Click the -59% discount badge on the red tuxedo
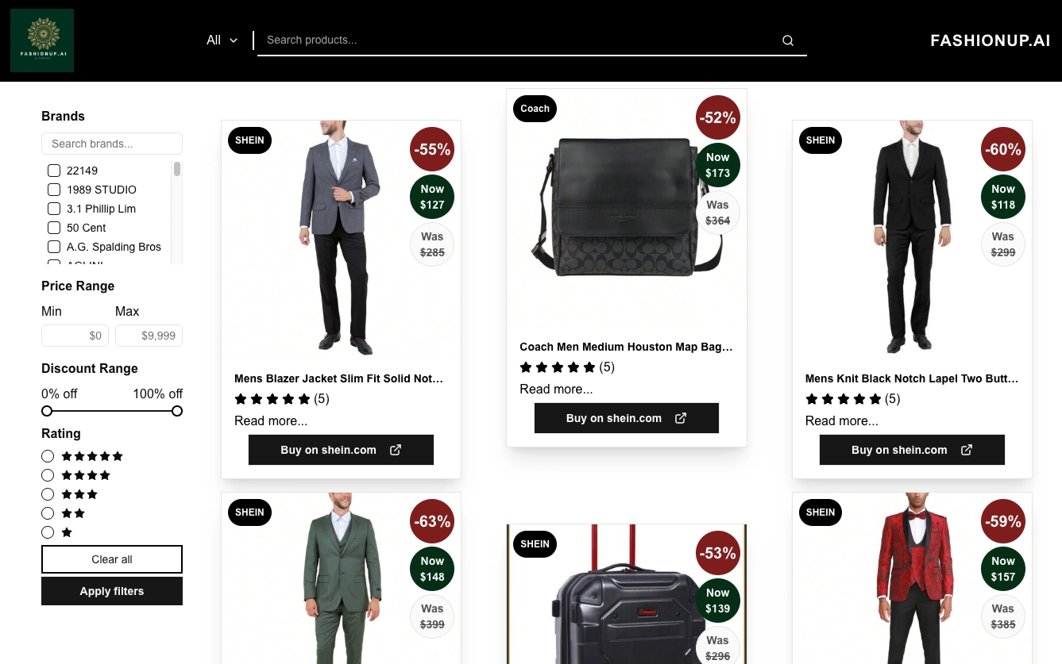This screenshot has width=1062, height=664. click(x=1003, y=521)
